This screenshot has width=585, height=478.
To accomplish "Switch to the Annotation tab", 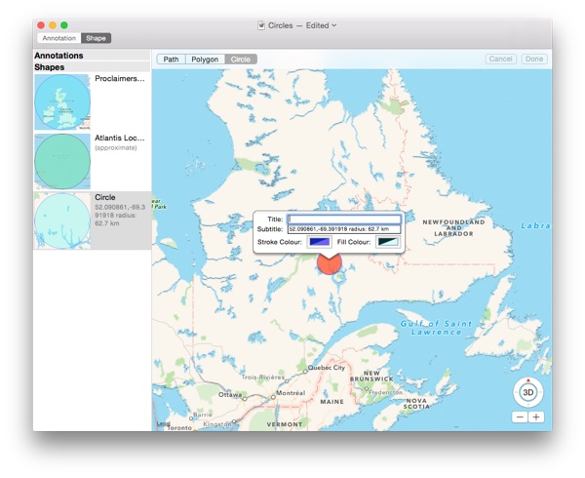I will point(58,38).
